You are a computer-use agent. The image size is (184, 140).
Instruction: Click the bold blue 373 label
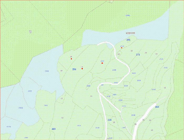click(128, 40)
